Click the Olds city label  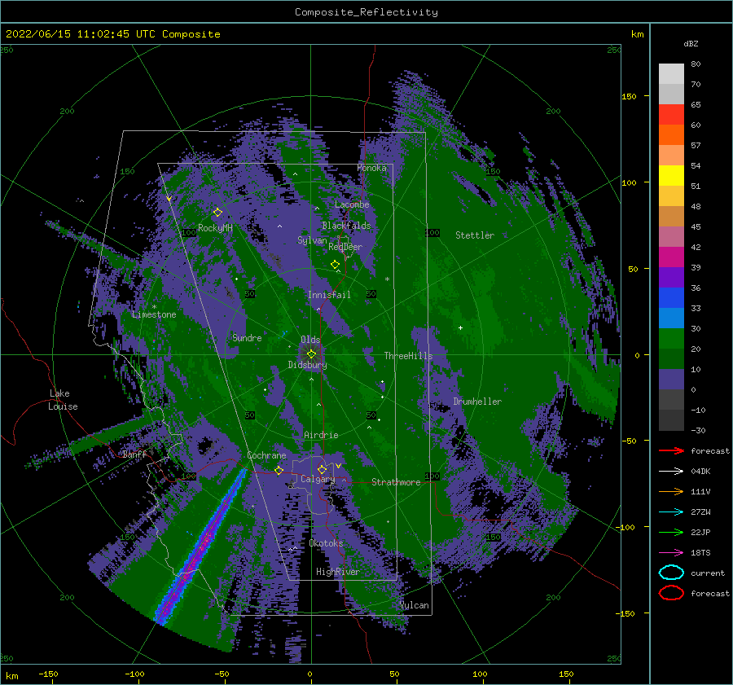tap(310, 340)
